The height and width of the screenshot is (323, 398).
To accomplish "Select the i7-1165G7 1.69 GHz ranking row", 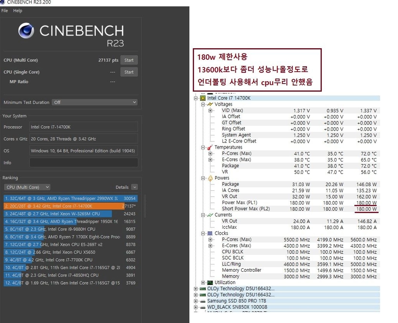I will 71,283.
